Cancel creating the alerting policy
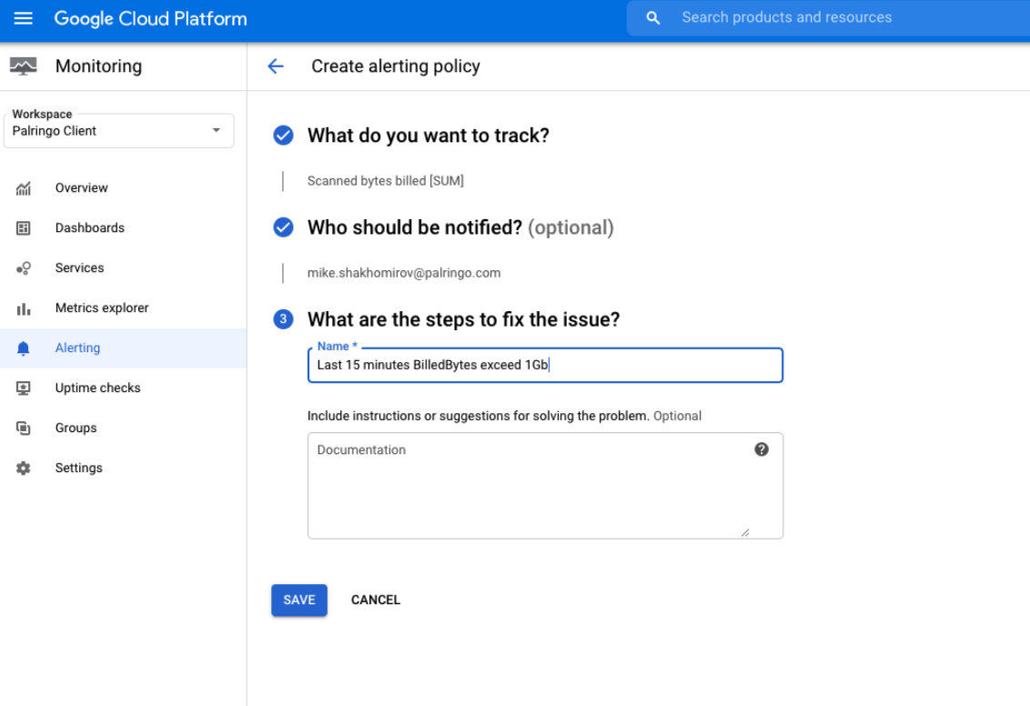Image resolution: width=1030 pixels, height=706 pixels. coord(376,600)
